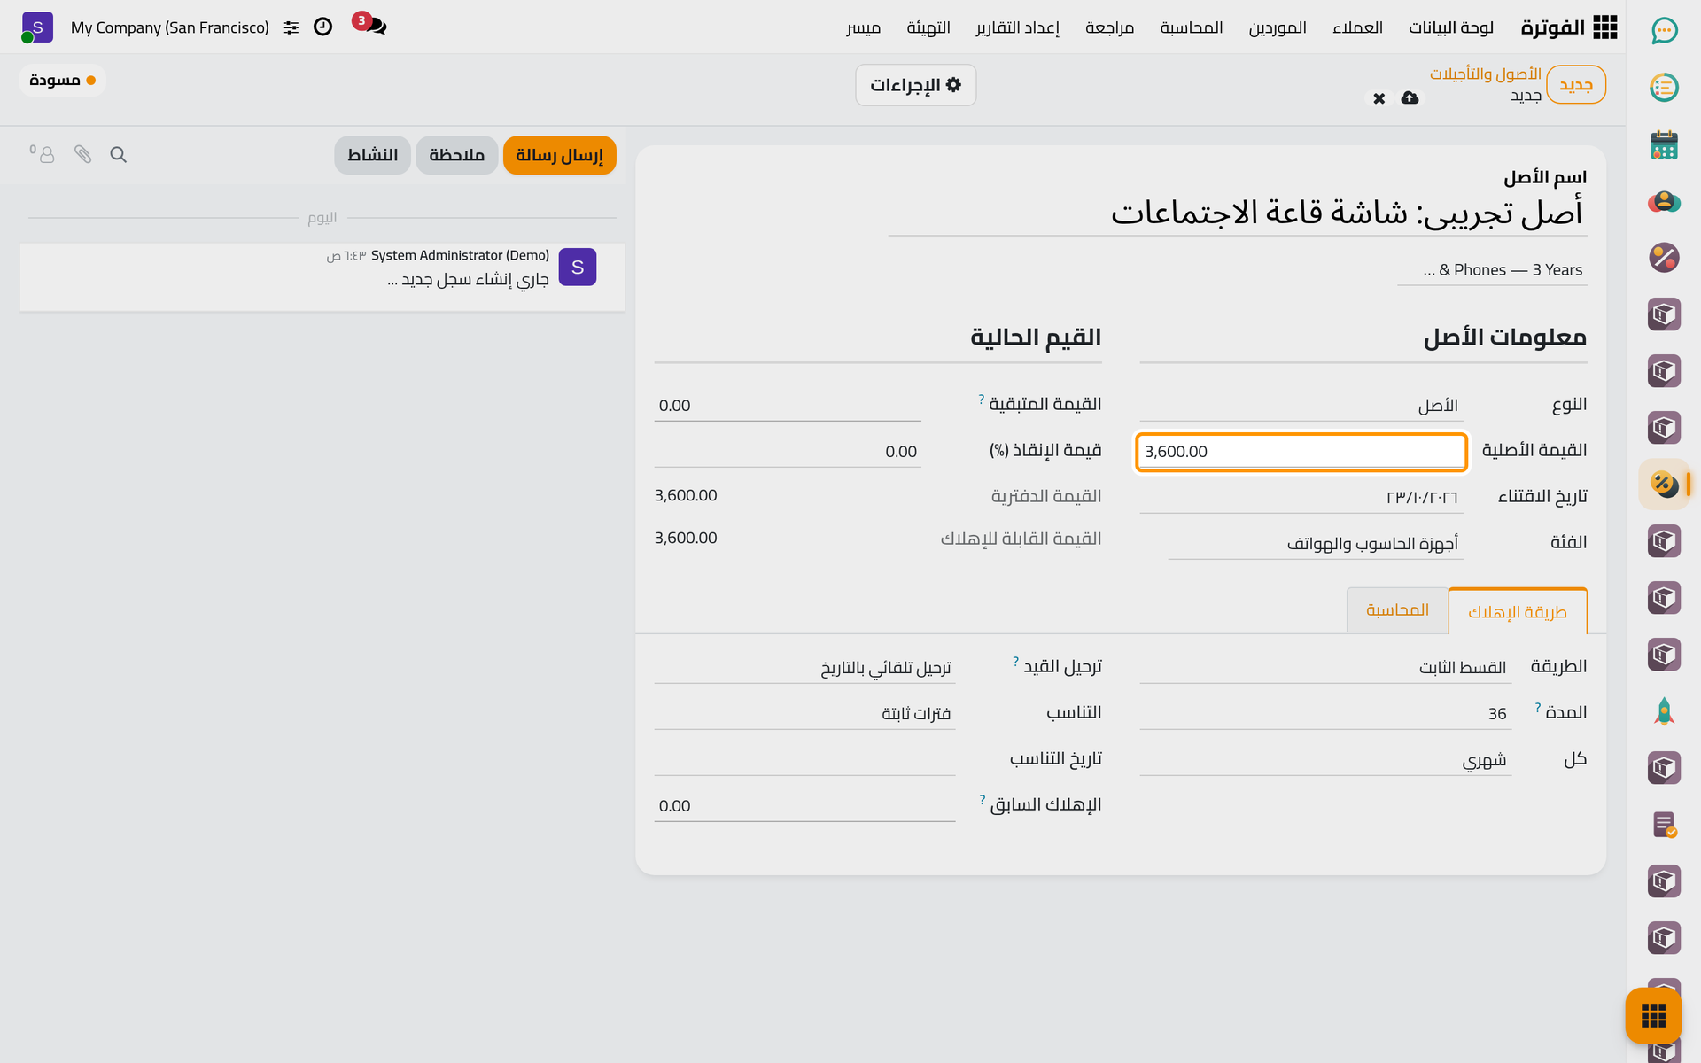Image resolution: width=1701 pixels, height=1063 pixels.
Task: Open the main apps menu grid icon
Action: tap(1604, 27)
